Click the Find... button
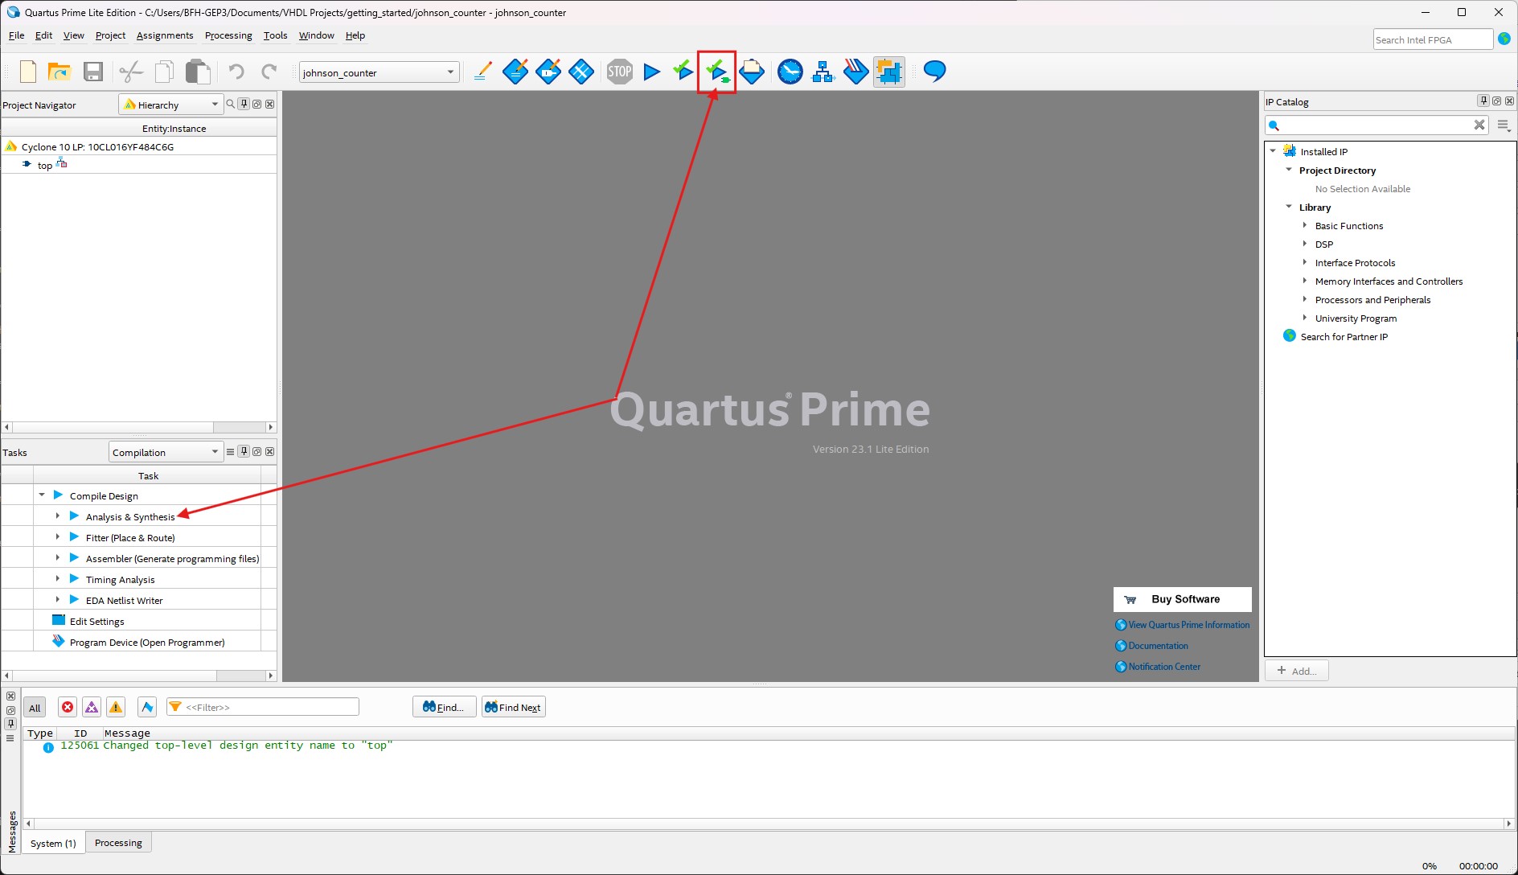The height and width of the screenshot is (875, 1518). 445,707
